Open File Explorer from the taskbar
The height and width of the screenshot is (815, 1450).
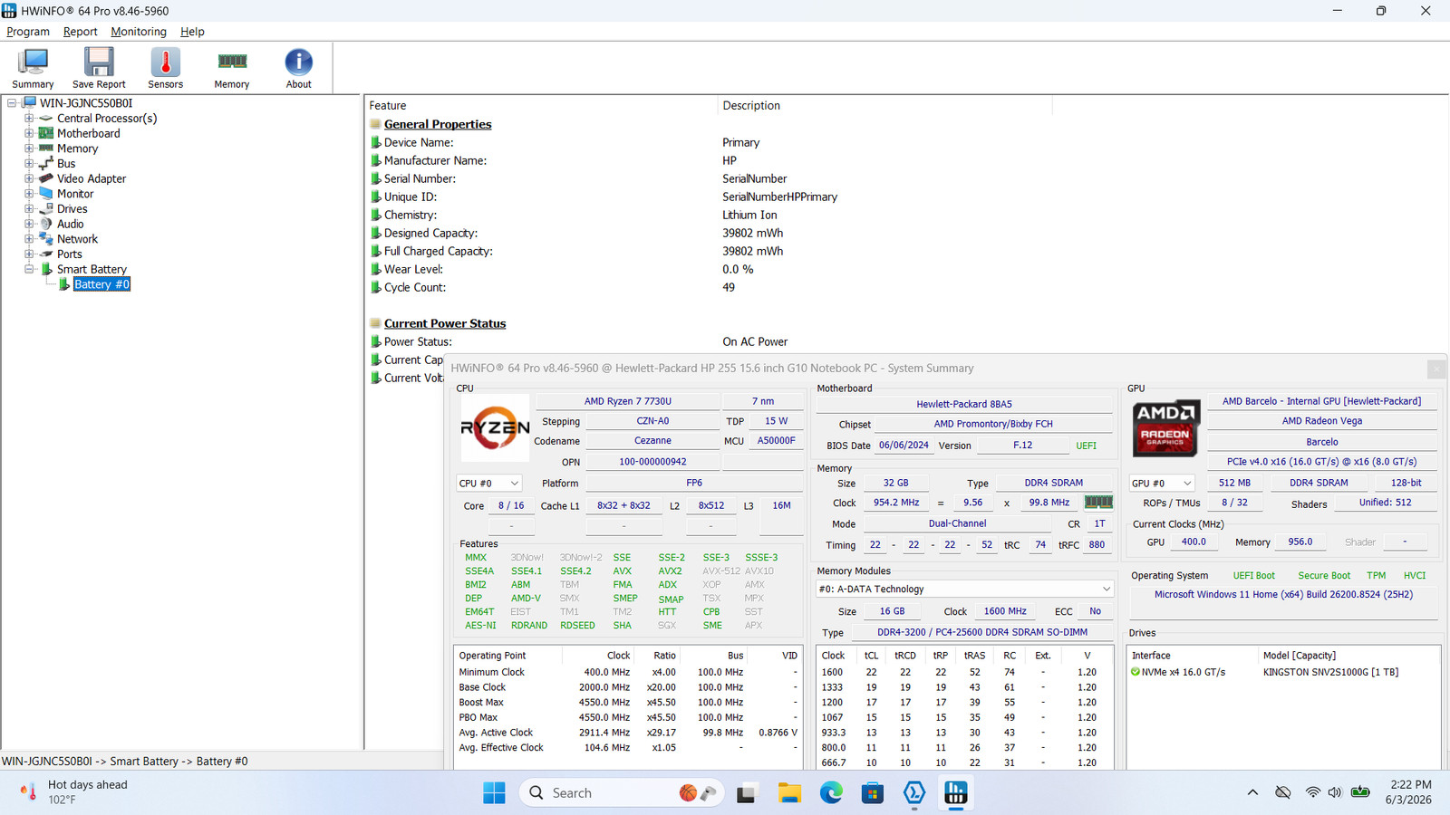(x=788, y=793)
